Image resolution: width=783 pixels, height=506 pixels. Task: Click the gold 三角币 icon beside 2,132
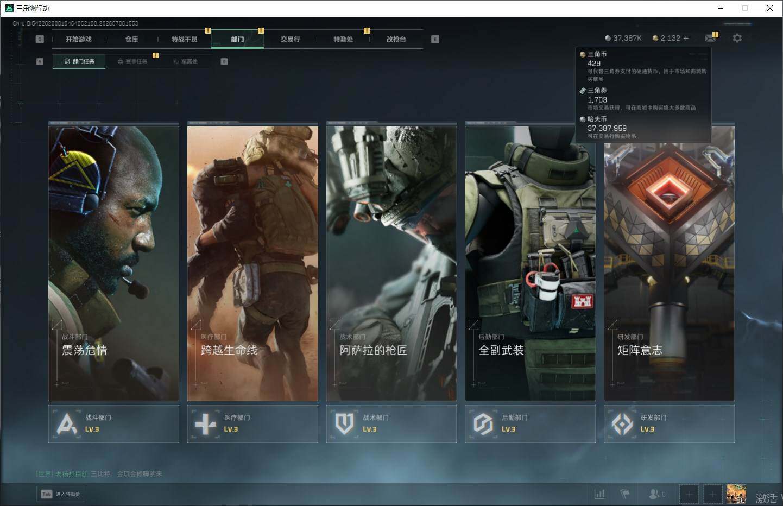click(x=655, y=38)
